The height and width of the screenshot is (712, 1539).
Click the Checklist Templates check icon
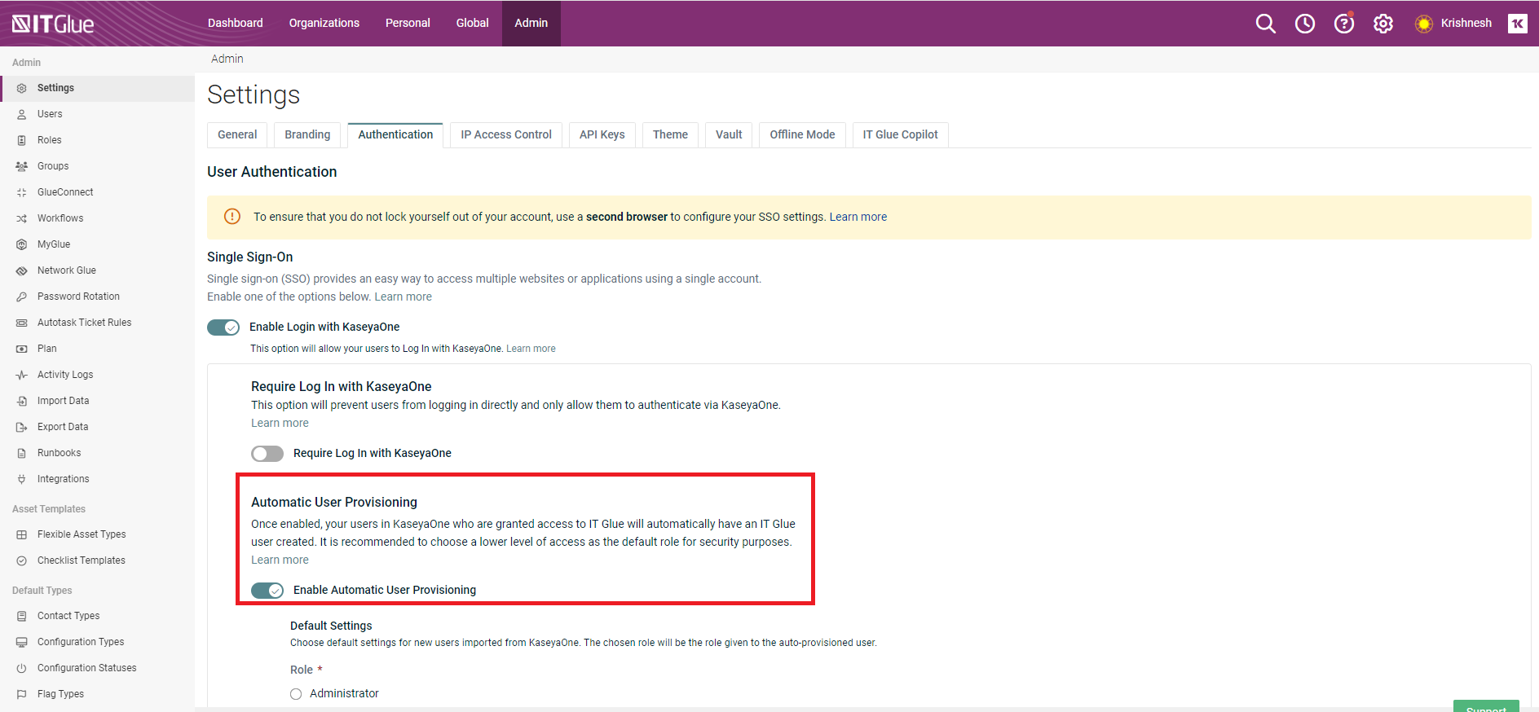click(22, 560)
